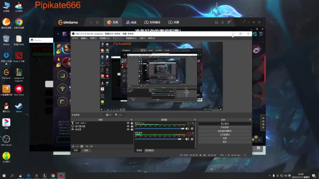Pop out the Sources dock via its corner icon
Image resolution: width=319 pixels, height=179 pixels.
click(131, 120)
